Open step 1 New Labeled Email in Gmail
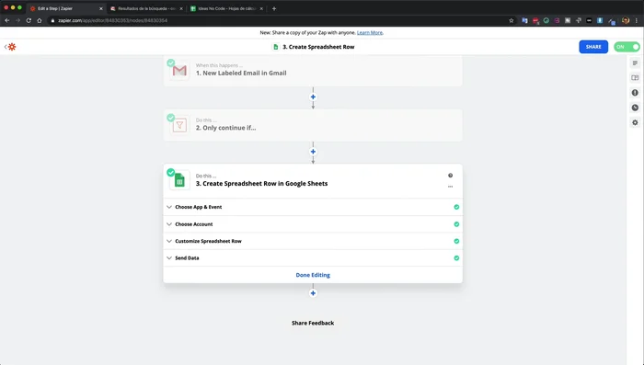Viewport: 644px width, 365px height. click(x=313, y=71)
